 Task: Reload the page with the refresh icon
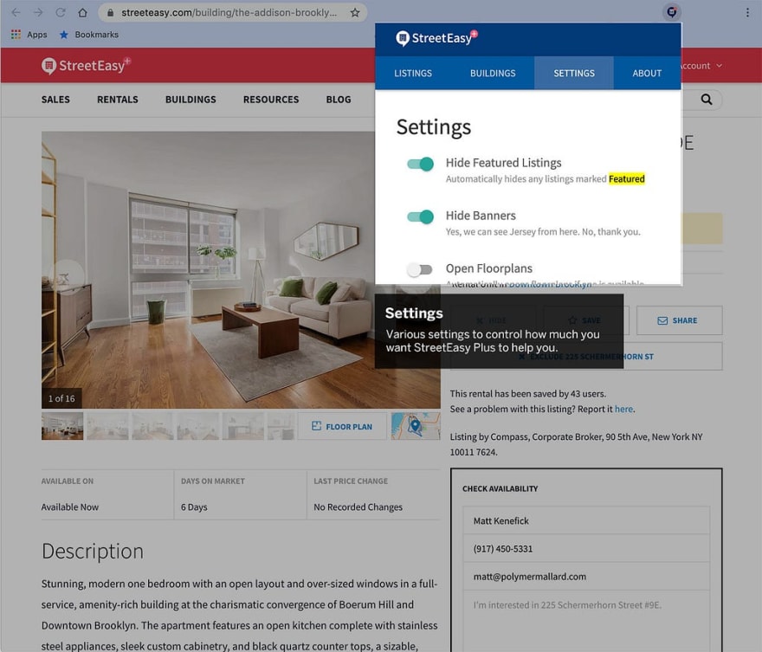pyautogui.click(x=61, y=13)
